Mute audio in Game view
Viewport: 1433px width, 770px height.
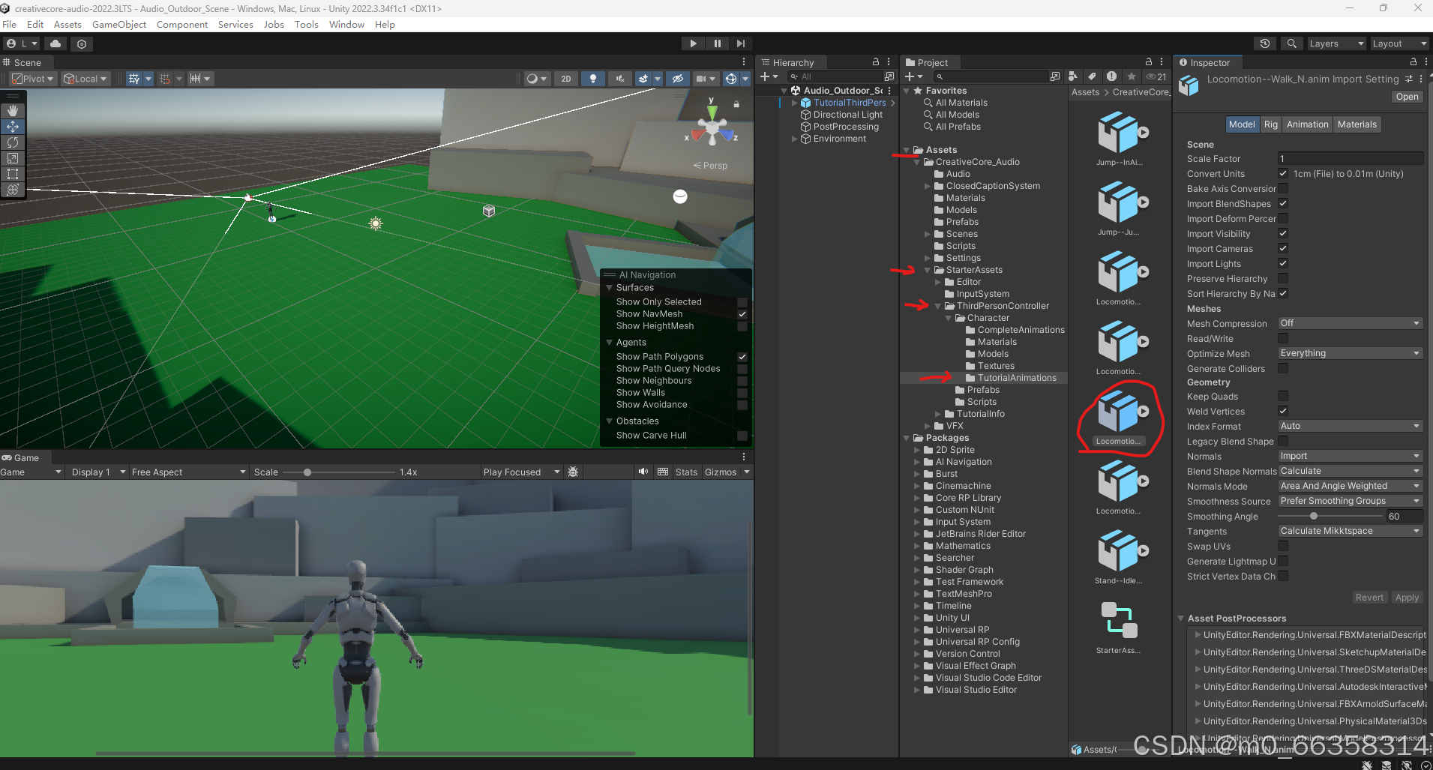pos(643,472)
